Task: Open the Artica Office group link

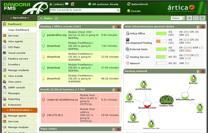Action: pyautogui.click(x=137, y=34)
